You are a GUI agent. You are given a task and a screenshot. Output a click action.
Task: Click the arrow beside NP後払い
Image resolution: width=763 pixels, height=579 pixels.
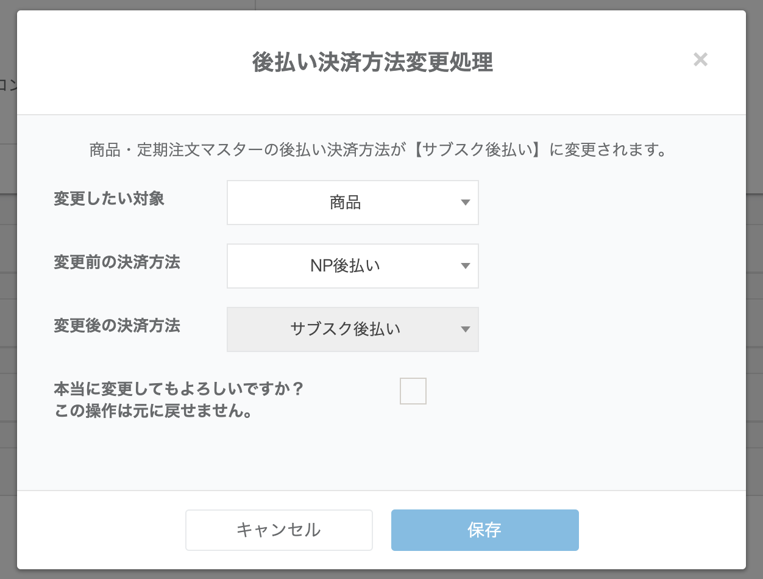tap(466, 266)
